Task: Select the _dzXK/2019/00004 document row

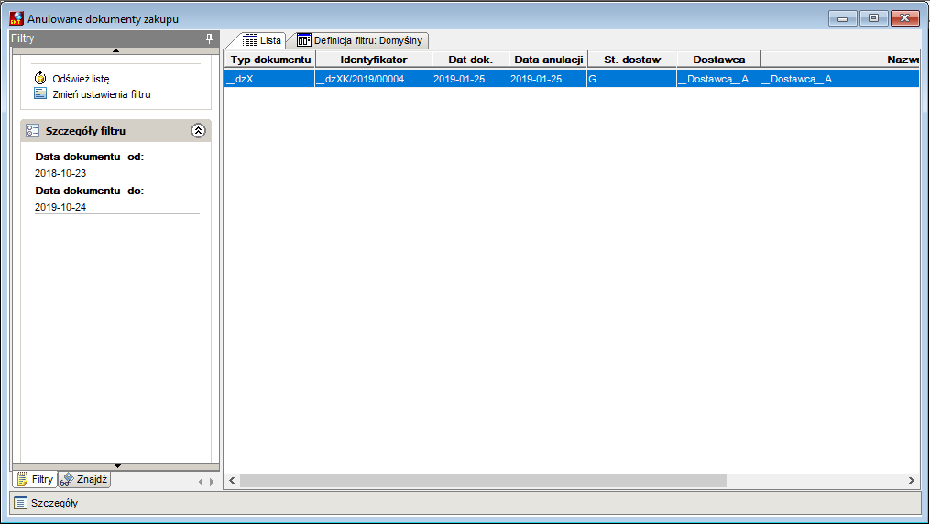Action: [x=572, y=78]
